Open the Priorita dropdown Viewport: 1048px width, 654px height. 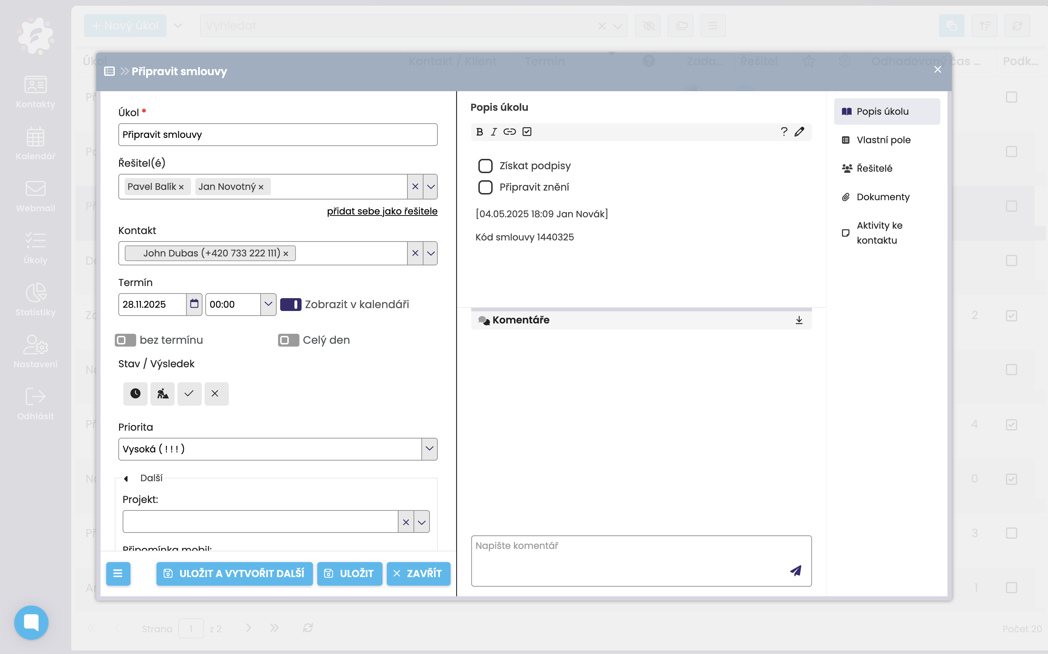429,449
